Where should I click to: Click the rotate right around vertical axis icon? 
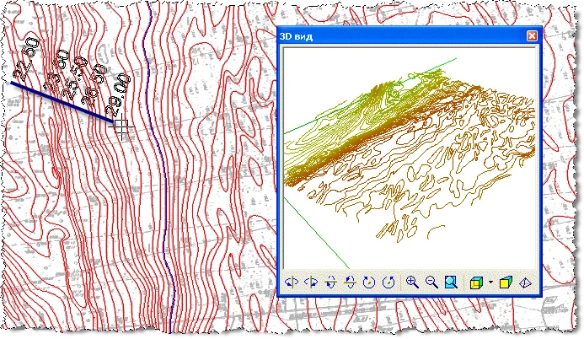click(x=310, y=282)
